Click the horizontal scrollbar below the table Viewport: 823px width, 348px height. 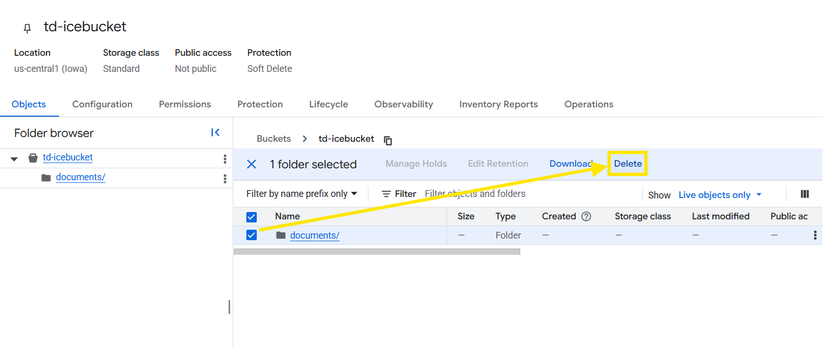[377, 252]
